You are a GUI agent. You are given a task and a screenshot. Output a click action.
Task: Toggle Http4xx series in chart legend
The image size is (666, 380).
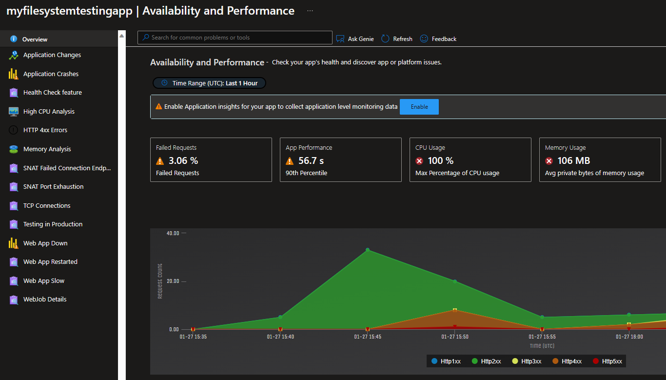click(x=567, y=361)
